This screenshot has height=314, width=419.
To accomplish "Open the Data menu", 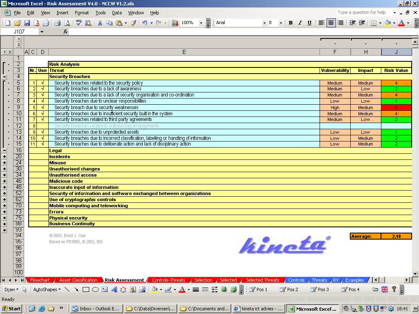I will [117, 13].
